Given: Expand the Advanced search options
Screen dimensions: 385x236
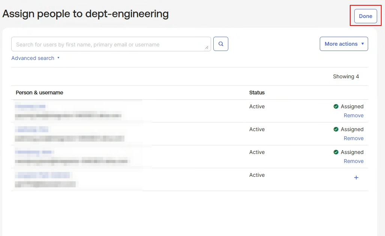Looking at the screenshot, I should click(x=33, y=58).
